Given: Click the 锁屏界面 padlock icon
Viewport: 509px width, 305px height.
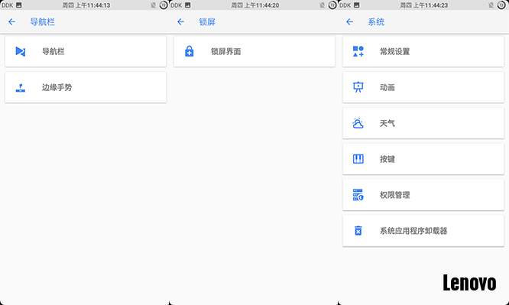Looking at the screenshot, I should point(190,51).
